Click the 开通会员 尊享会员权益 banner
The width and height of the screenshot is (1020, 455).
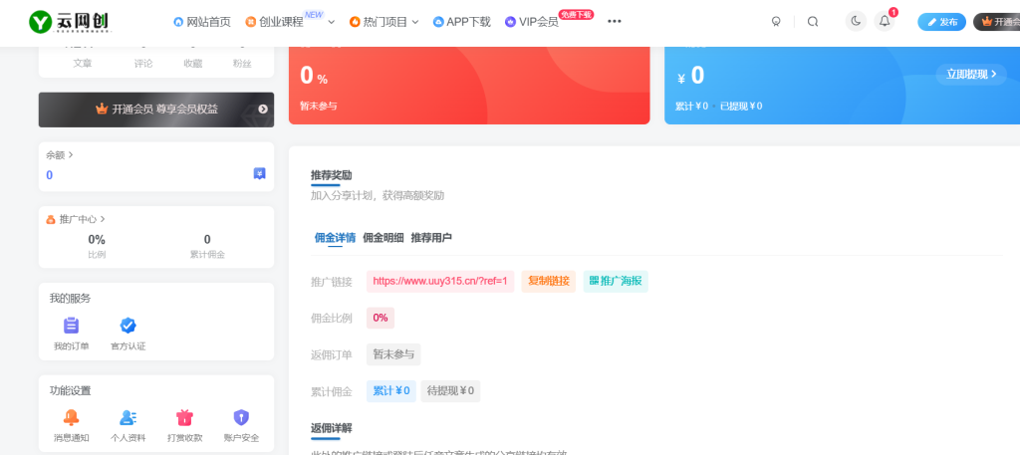156,110
